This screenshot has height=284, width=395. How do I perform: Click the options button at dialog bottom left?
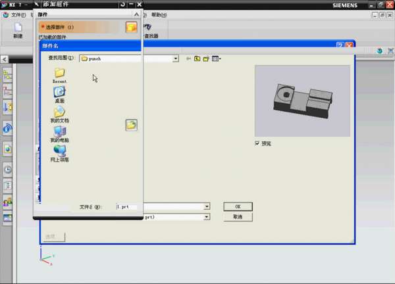pyautogui.click(x=54, y=237)
